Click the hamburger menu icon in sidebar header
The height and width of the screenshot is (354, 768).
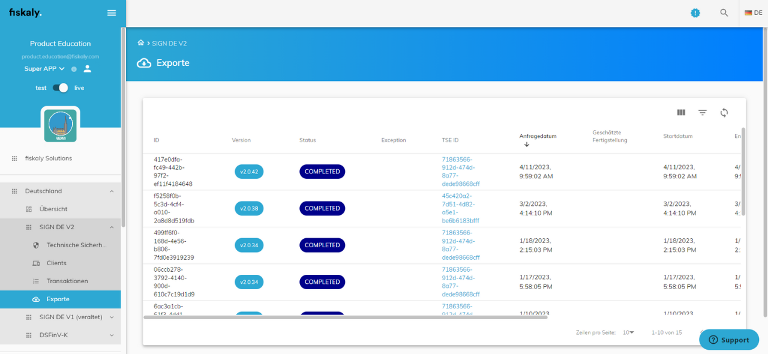pyautogui.click(x=112, y=13)
